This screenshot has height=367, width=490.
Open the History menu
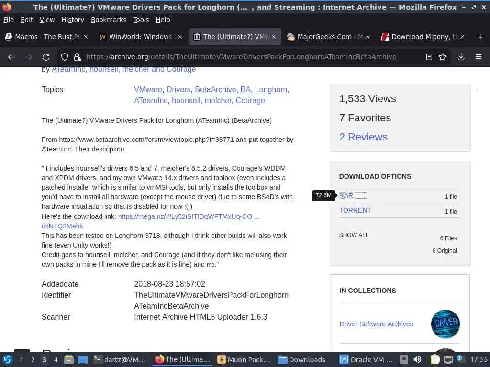click(73, 20)
